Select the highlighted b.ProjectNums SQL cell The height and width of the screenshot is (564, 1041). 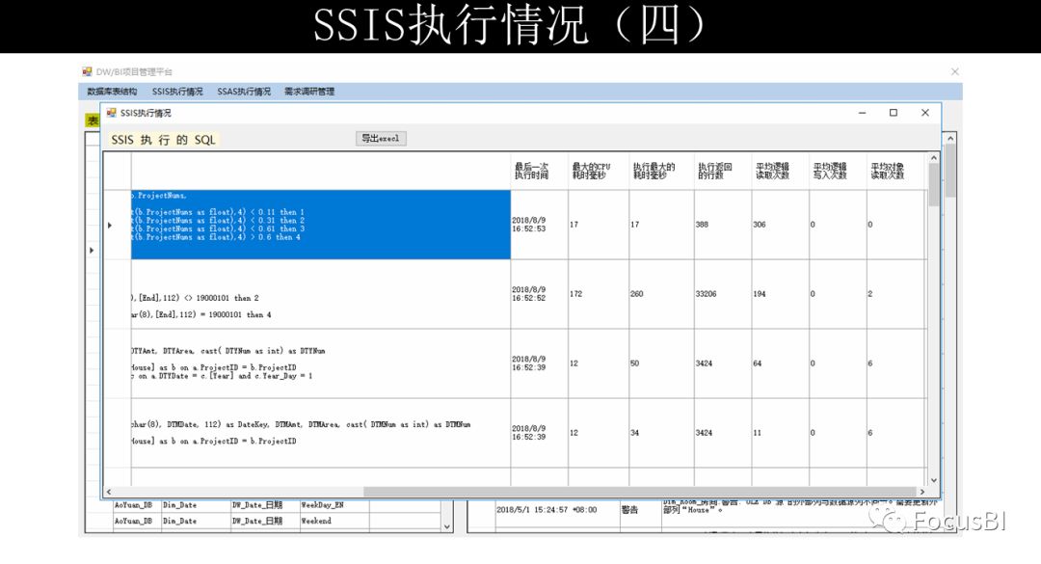321,225
